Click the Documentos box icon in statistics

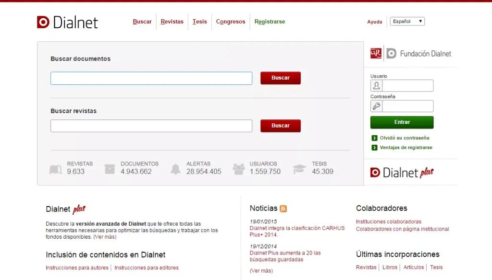point(110,169)
